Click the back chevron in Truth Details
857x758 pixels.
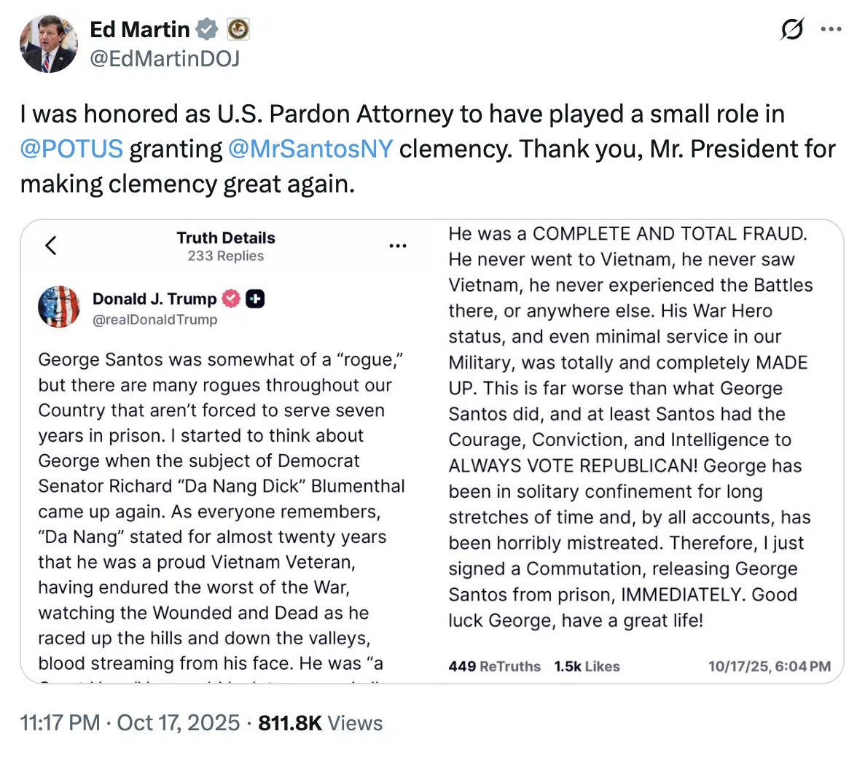[51, 246]
